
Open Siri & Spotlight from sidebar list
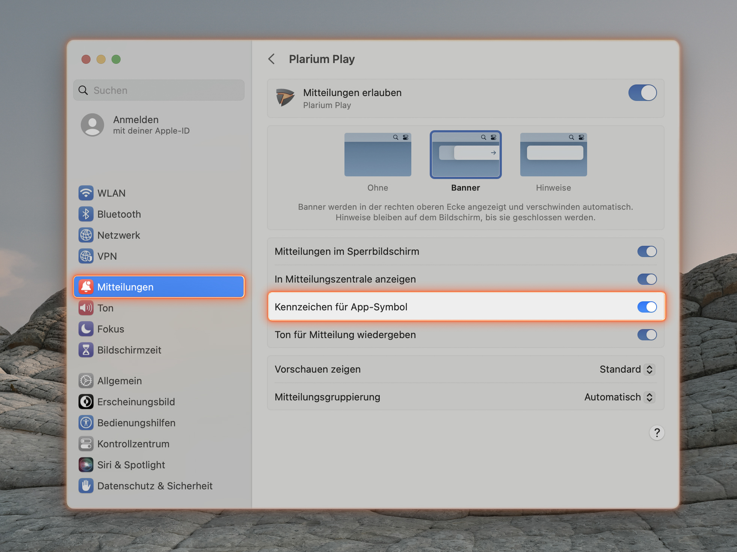coord(159,465)
